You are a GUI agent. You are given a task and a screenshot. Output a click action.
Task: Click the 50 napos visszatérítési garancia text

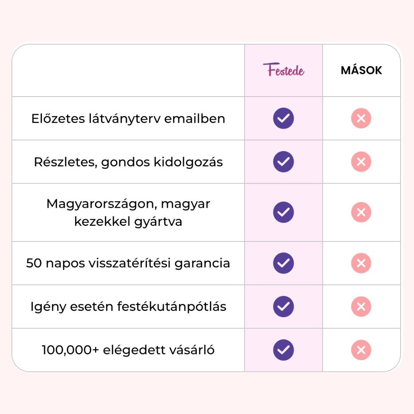128,263
